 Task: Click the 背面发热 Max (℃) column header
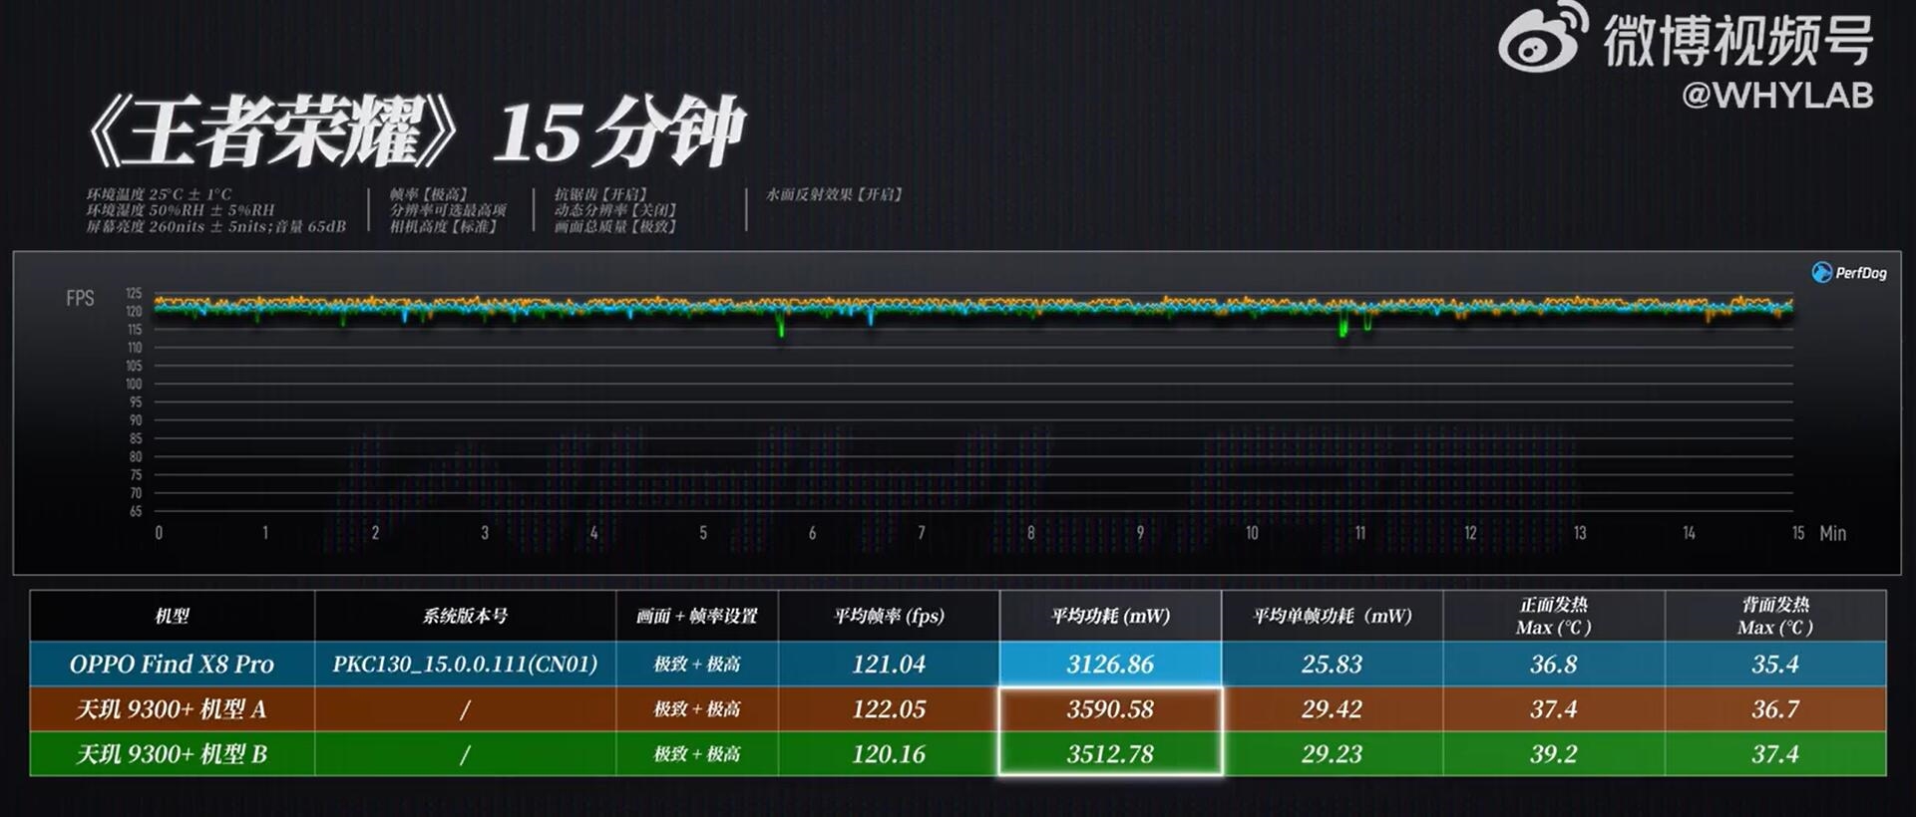[x=1775, y=616]
